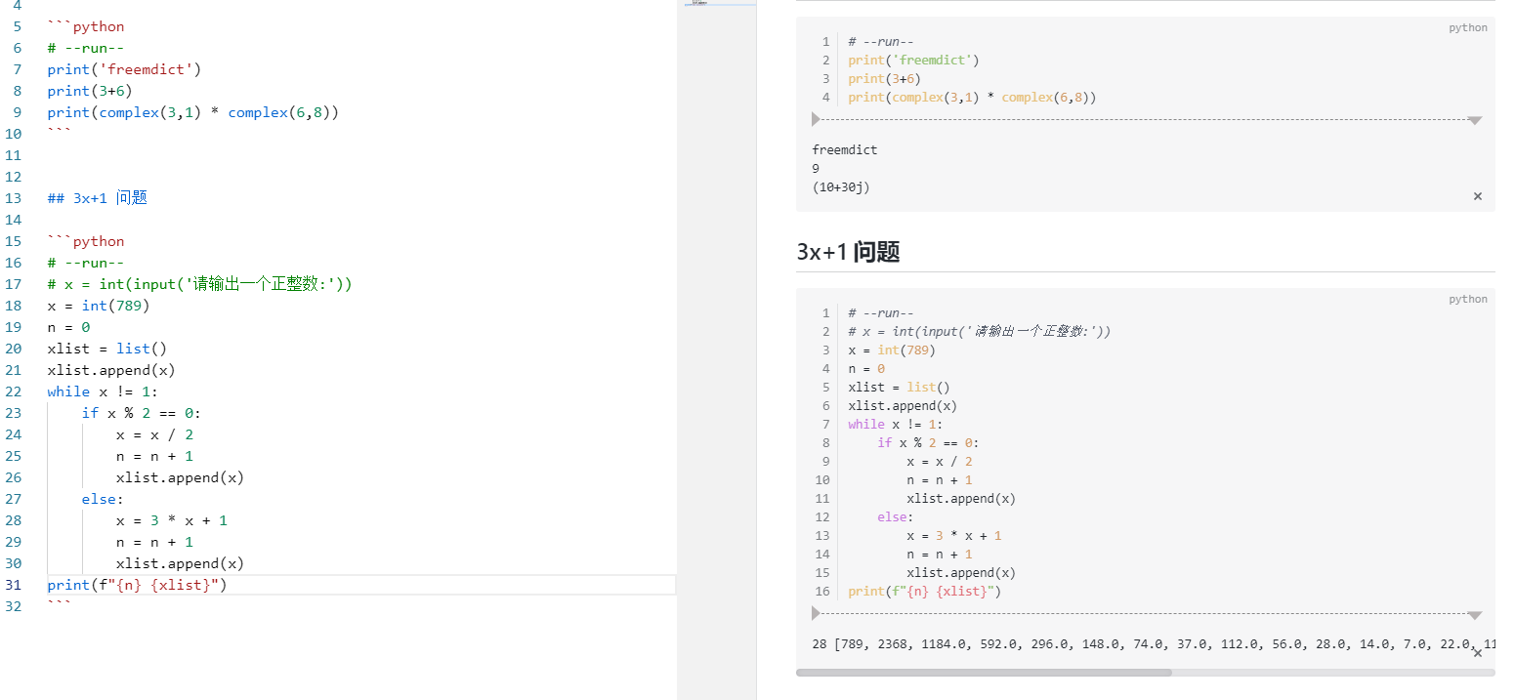The width and height of the screenshot is (1515, 700).
Task: Collapse the freemdict output via the right-side triangle
Action: tap(1475, 119)
